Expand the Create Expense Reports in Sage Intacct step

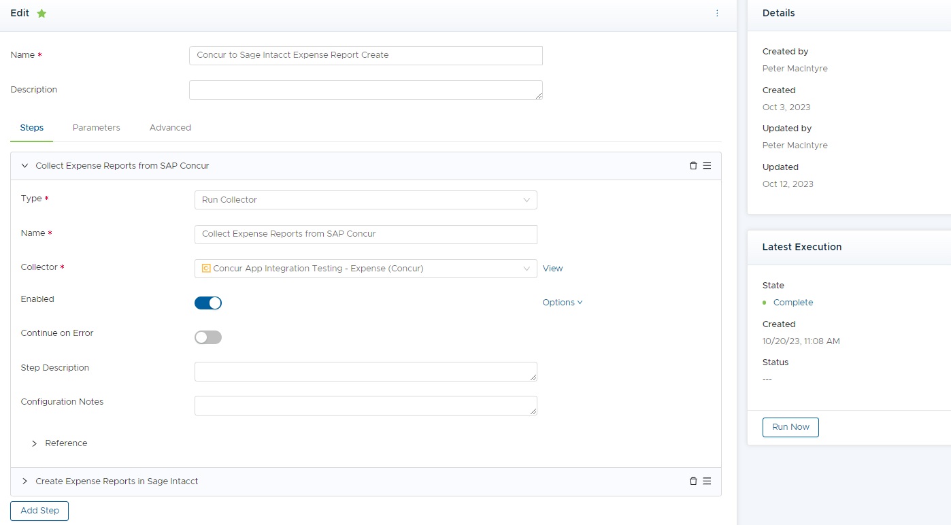point(24,481)
